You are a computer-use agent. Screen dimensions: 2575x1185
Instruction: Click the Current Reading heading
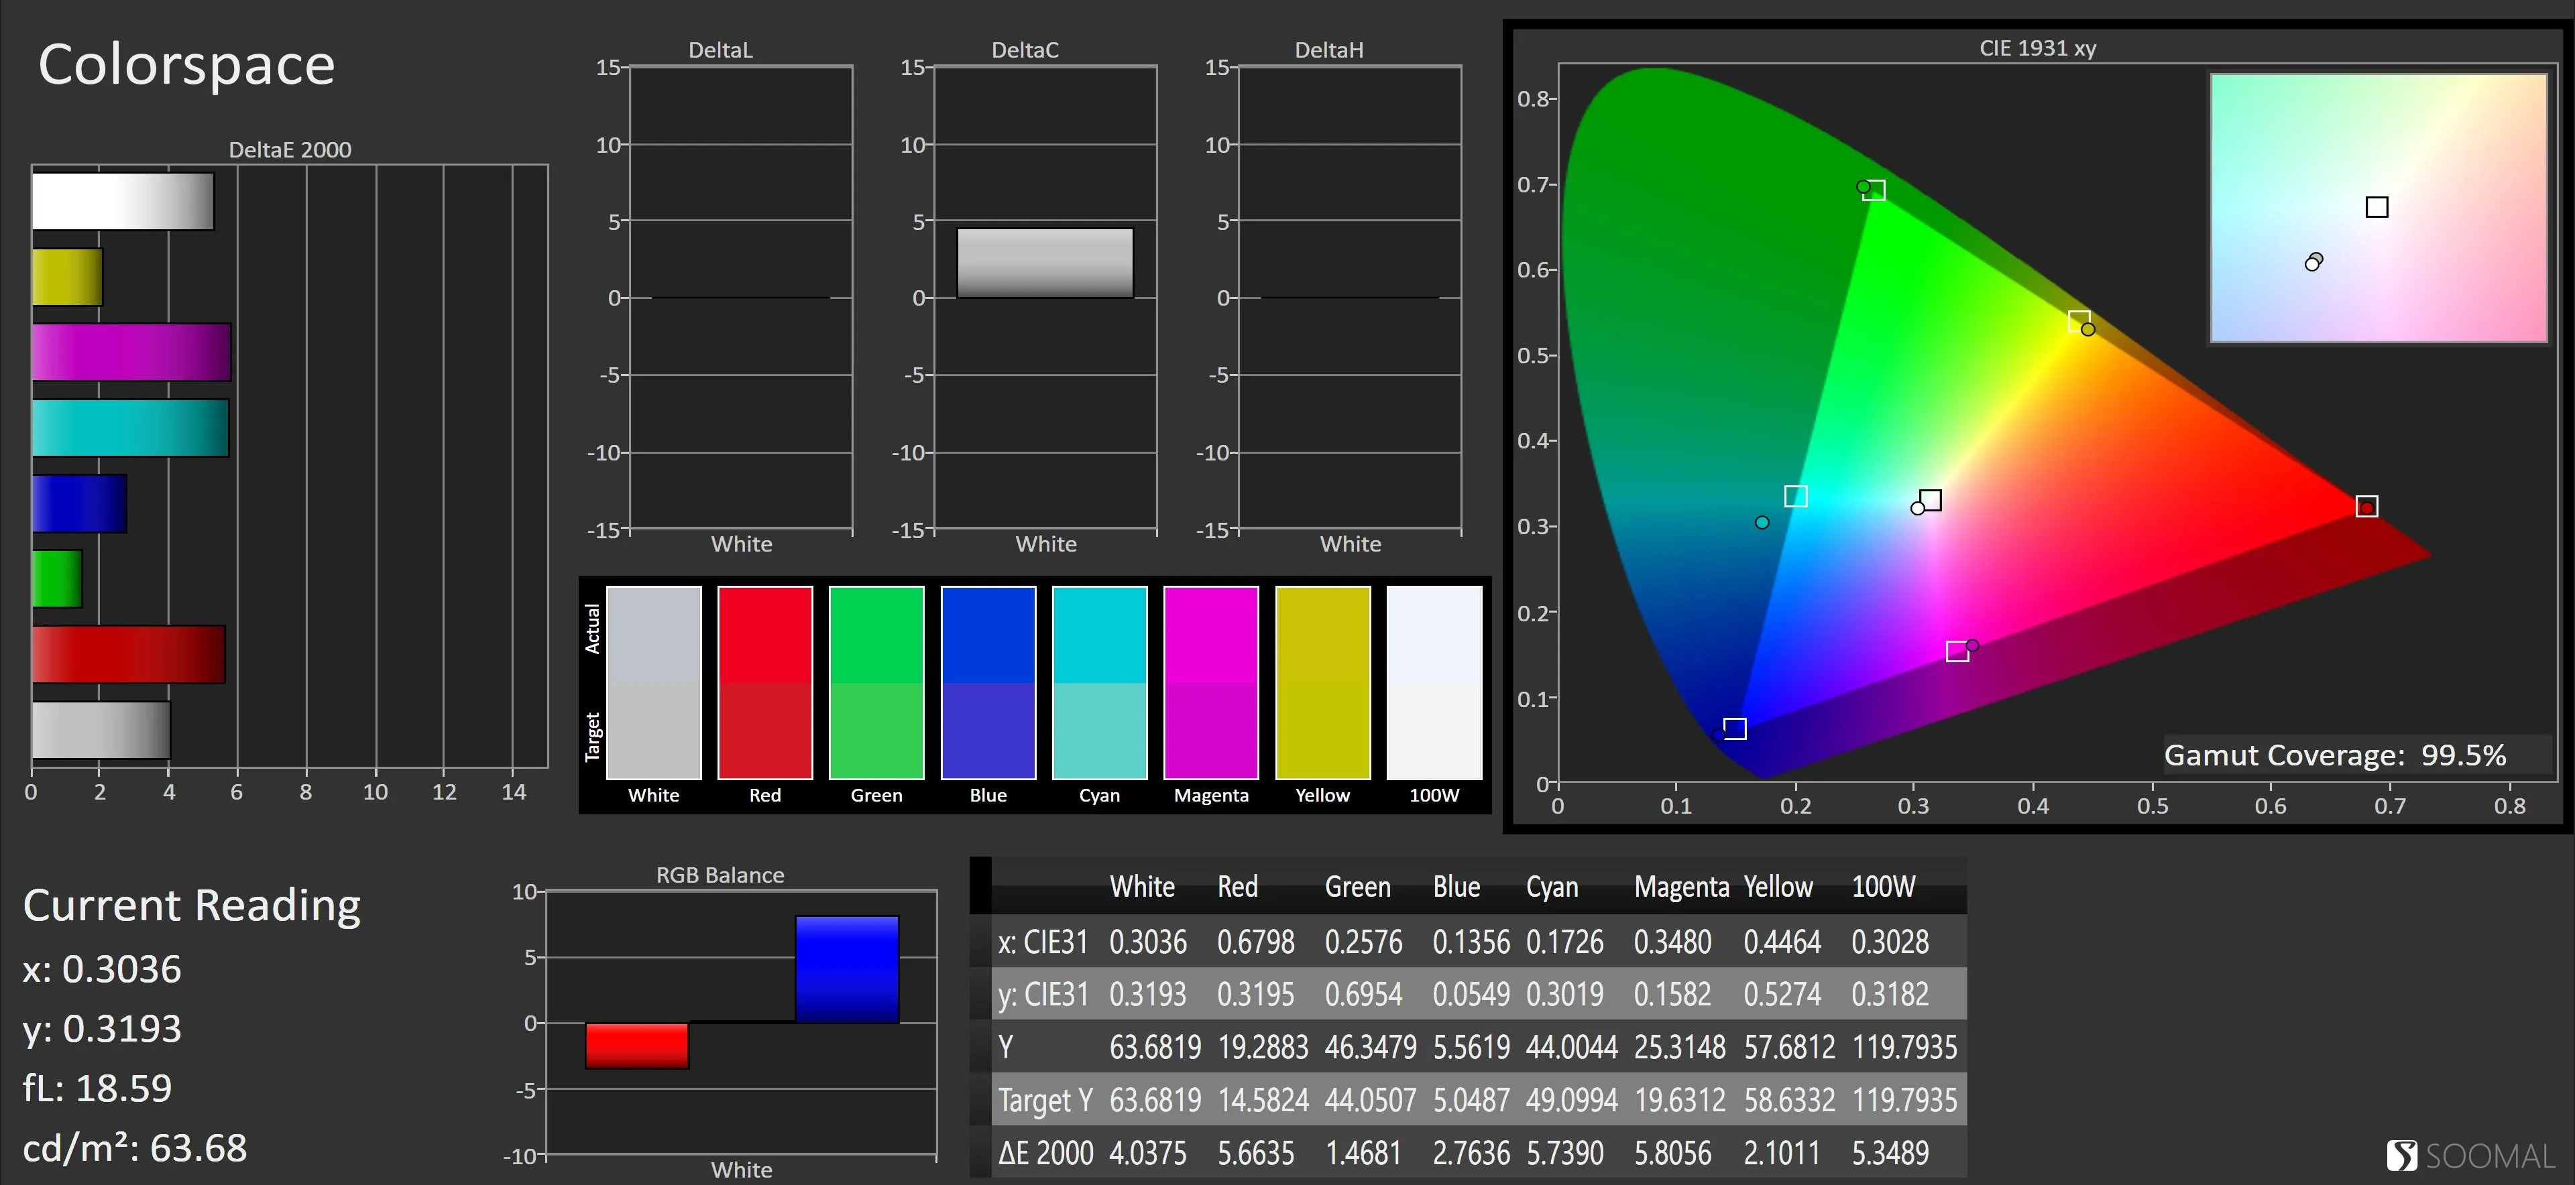[x=192, y=906]
